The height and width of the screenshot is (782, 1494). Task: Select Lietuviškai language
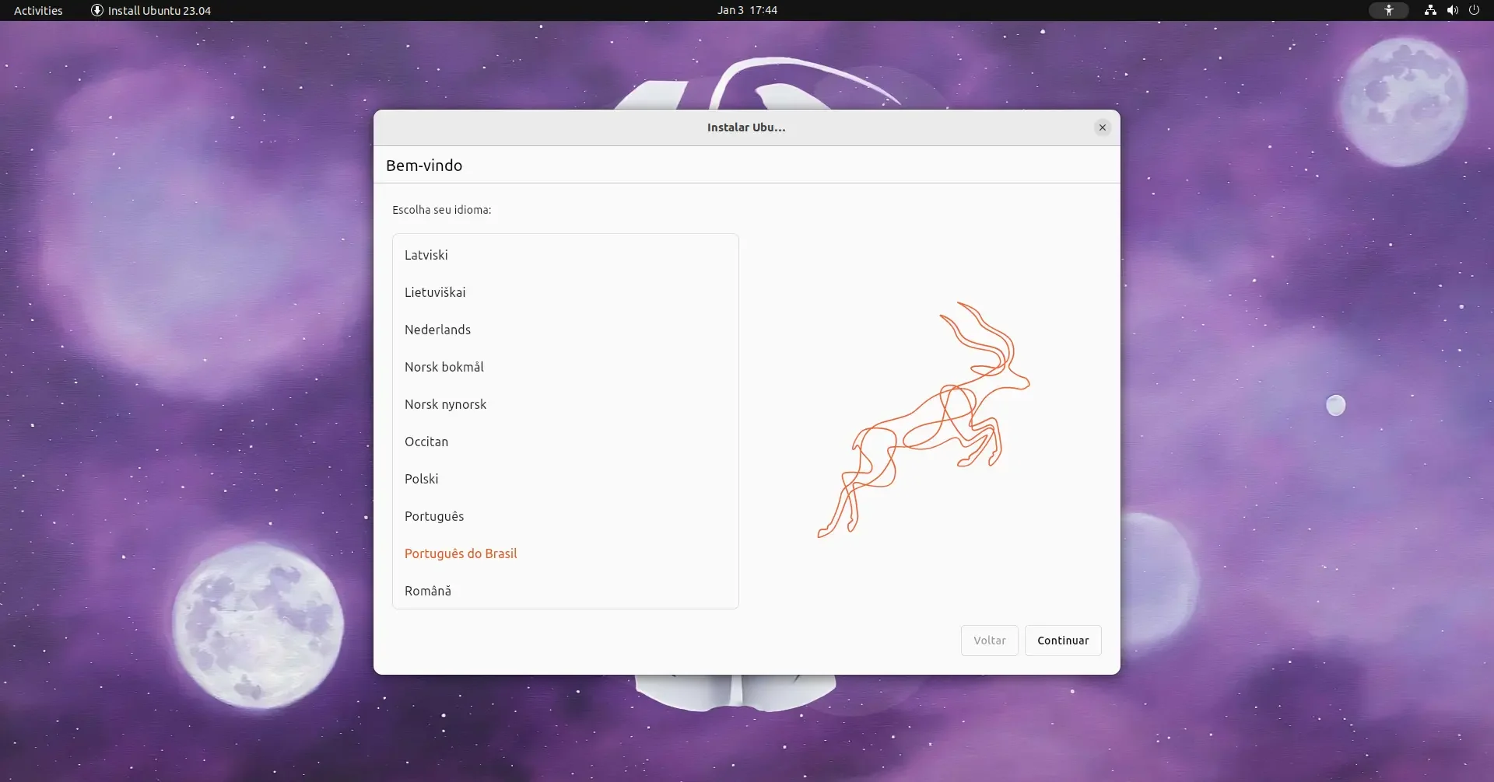click(x=566, y=292)
